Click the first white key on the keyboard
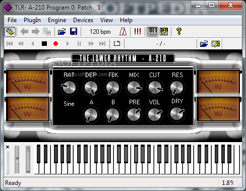 click(x=36, y=169)
